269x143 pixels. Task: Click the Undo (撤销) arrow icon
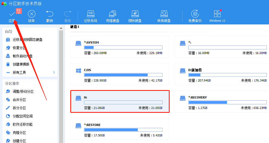[50, 14]
